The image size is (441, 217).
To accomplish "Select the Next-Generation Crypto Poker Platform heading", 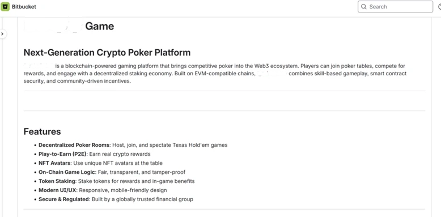I will point(107,52).
